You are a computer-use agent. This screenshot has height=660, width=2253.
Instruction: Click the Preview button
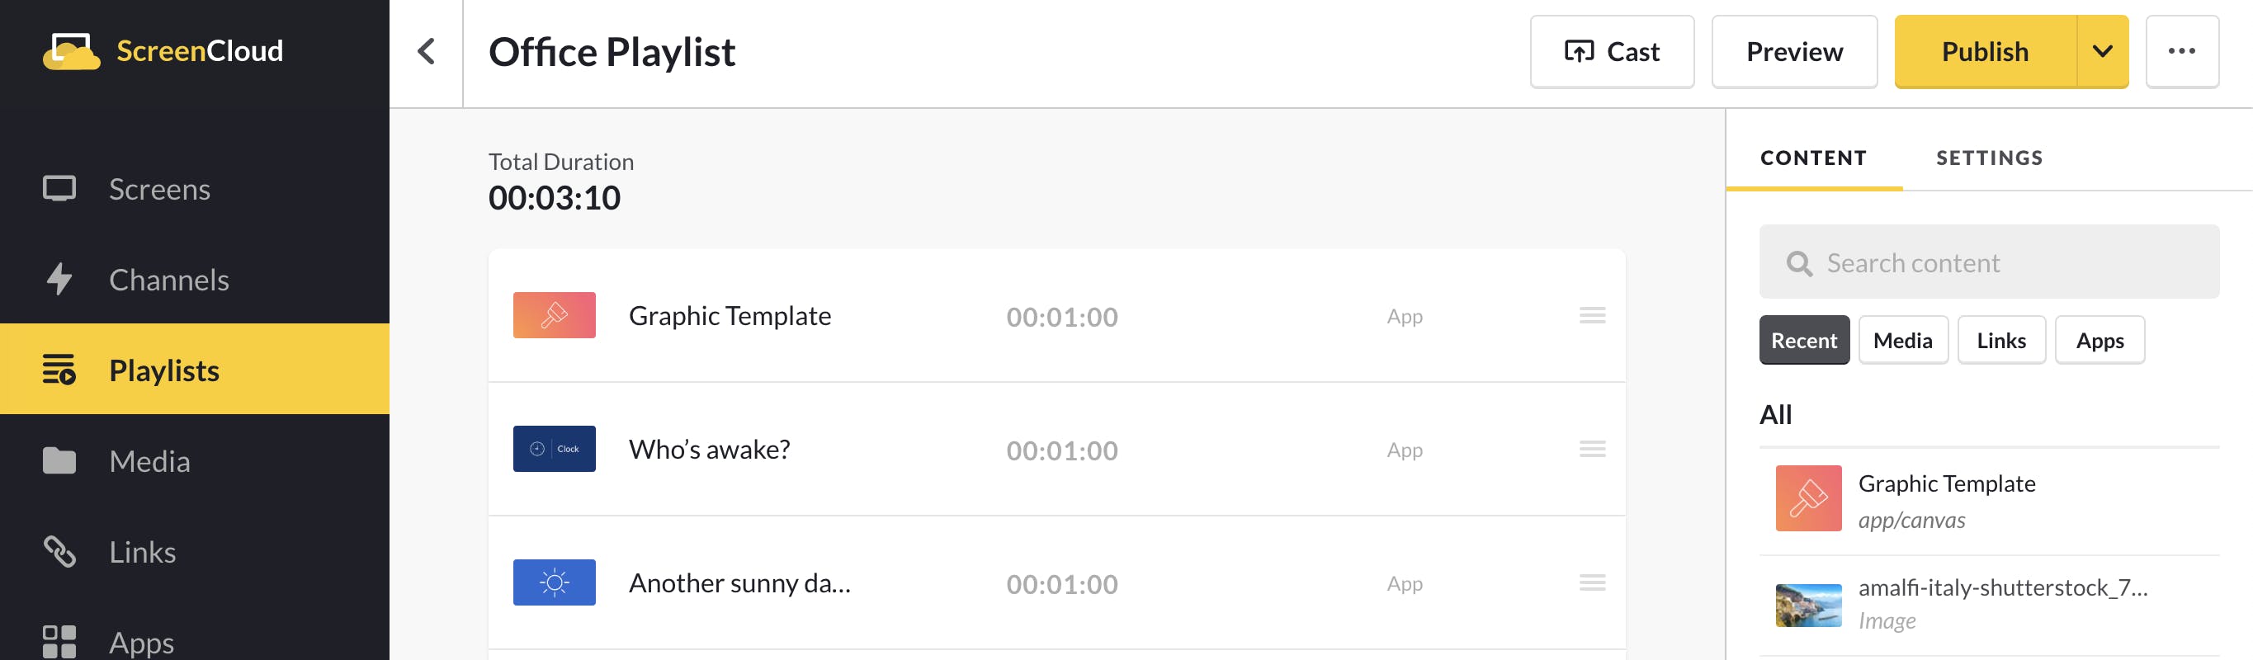[1794, 52]
